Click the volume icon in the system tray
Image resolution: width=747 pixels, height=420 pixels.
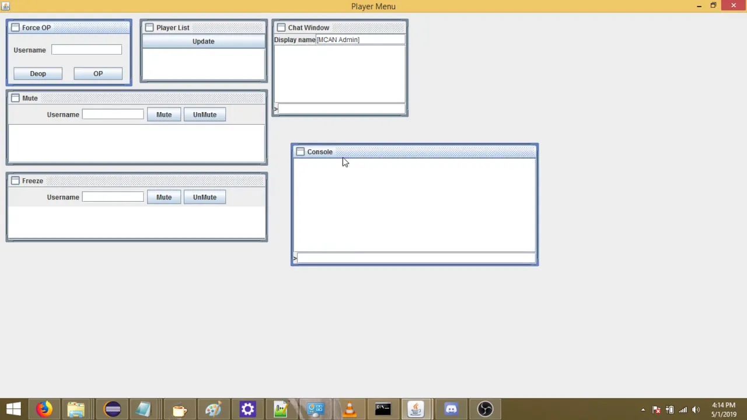click(696, 409)
